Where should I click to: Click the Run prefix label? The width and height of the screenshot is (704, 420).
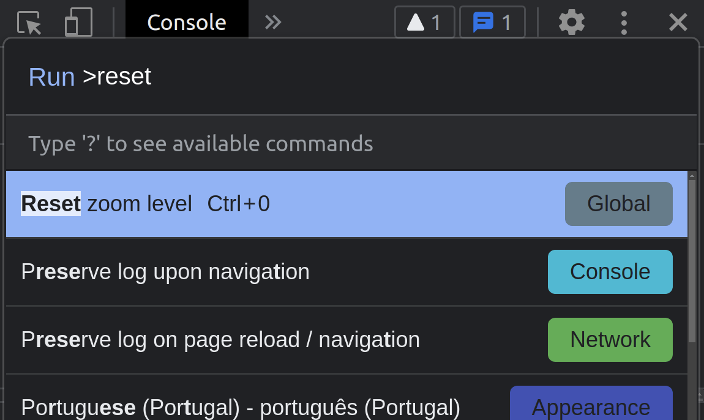pos(51,77)
